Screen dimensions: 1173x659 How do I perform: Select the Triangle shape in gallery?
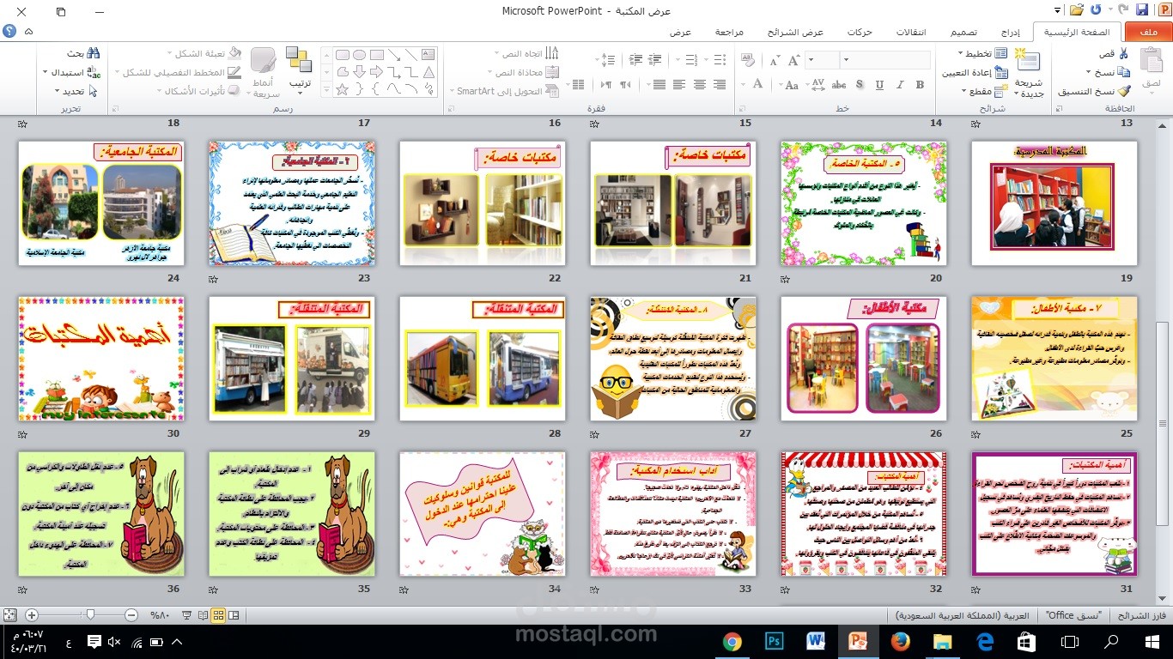428,72
